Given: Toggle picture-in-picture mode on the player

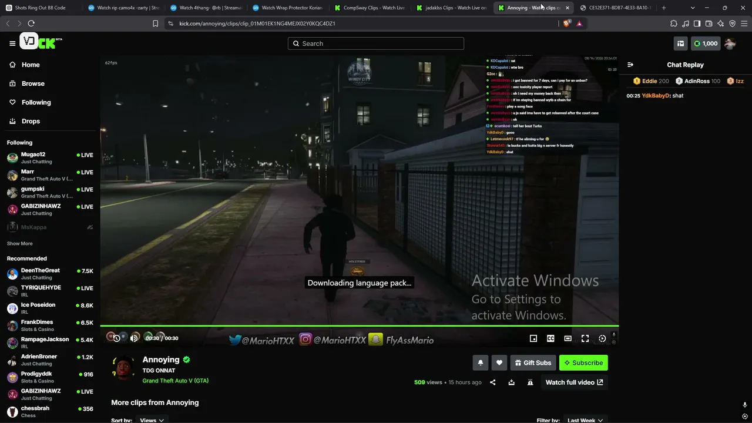Looking at the screenshot, I should (533, 338).
